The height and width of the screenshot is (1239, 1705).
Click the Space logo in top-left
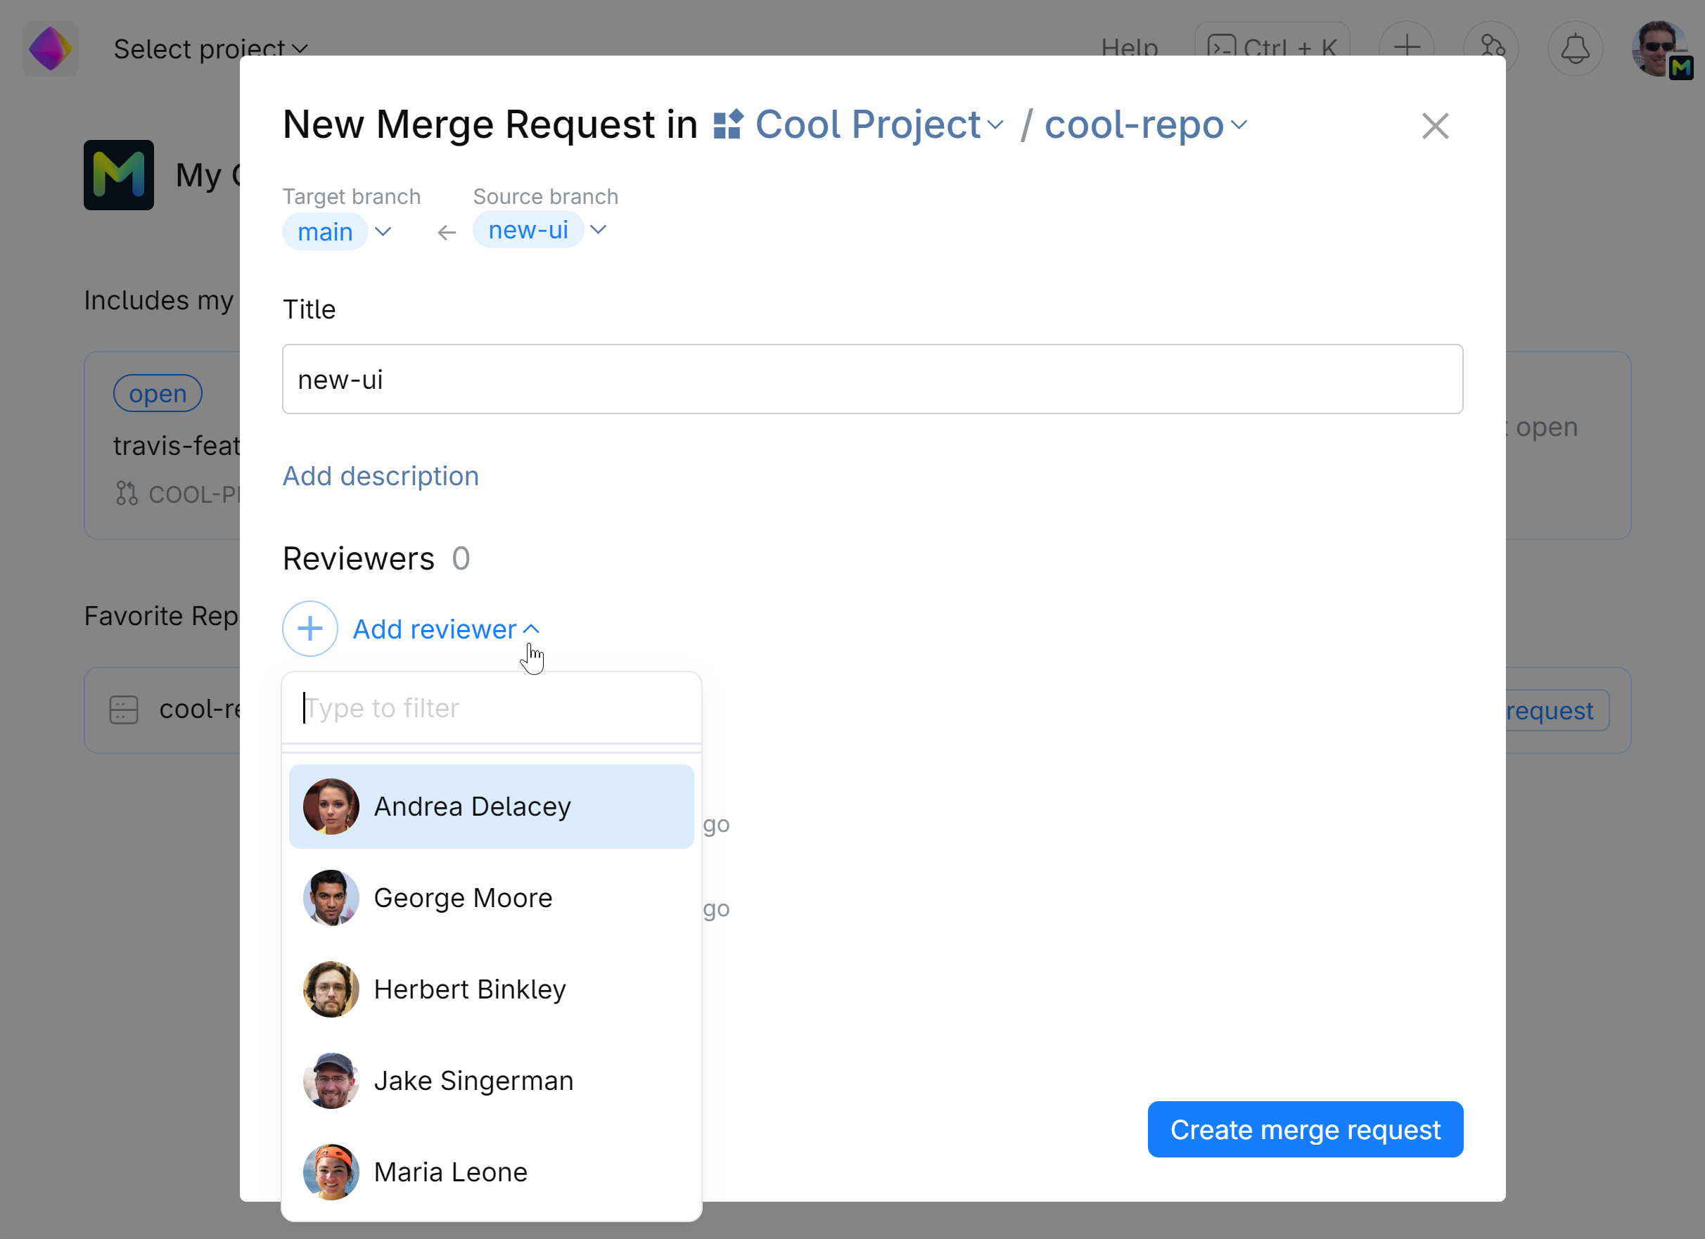(x=51, y=49)
